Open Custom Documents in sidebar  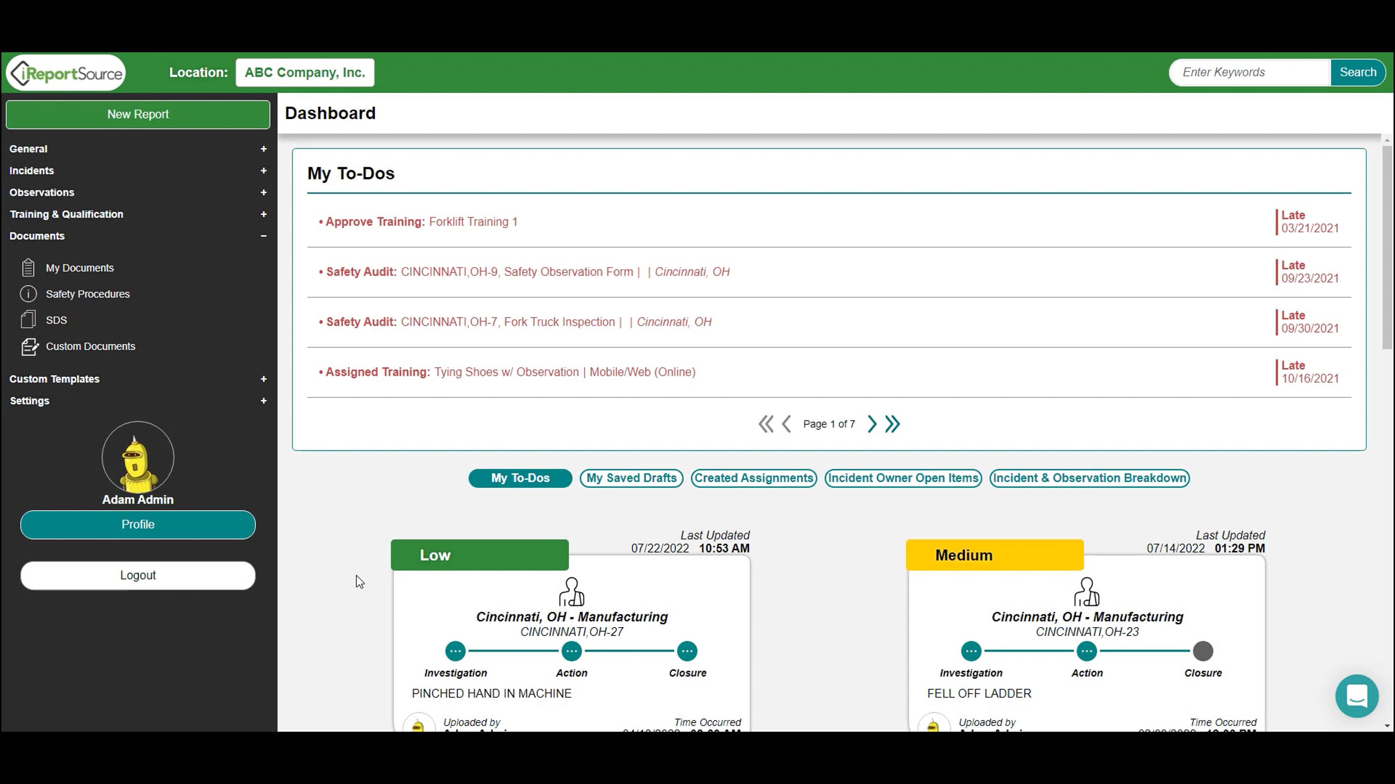pyautogui.click(x=91, y=346)
